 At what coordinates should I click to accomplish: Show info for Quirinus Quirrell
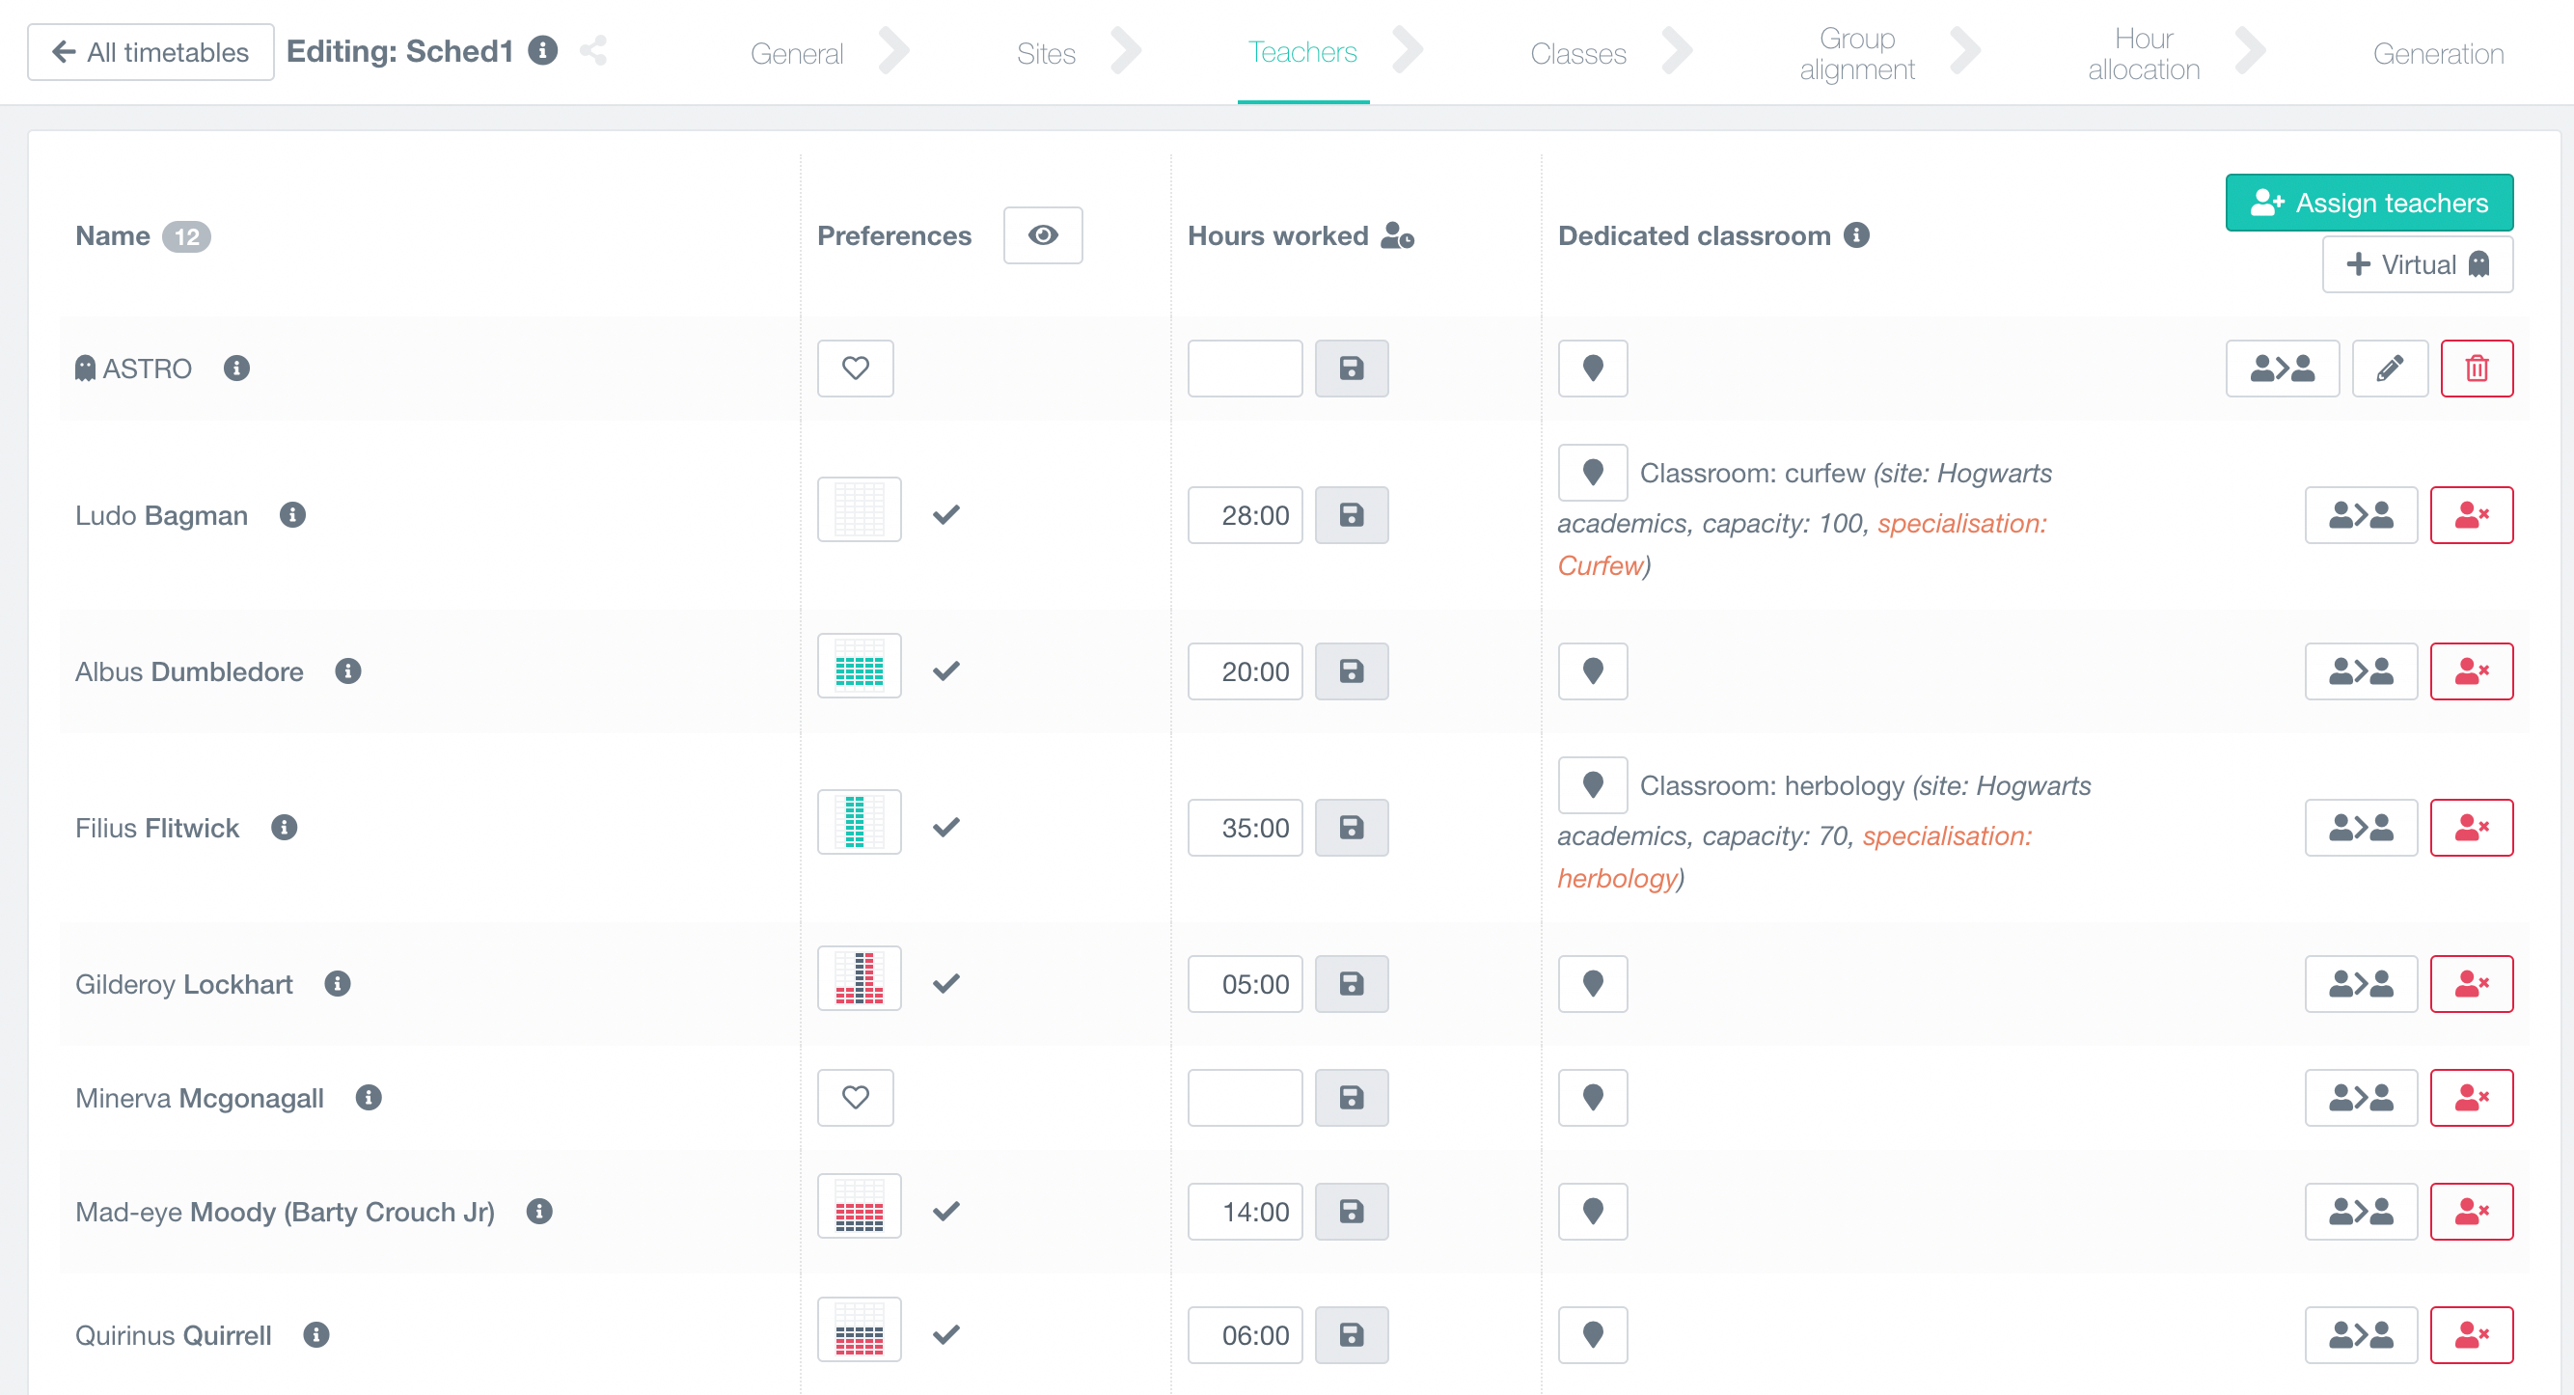pos(315,1334)
